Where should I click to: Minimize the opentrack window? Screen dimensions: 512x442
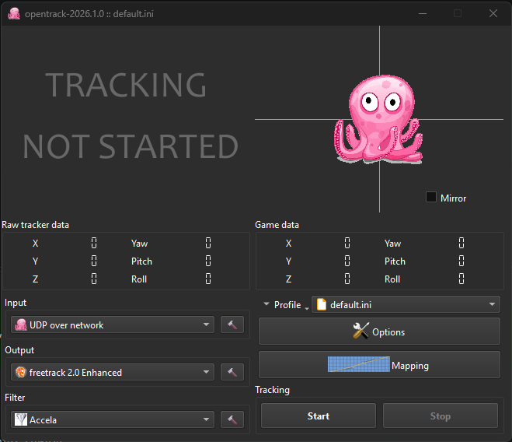point(423,13)
